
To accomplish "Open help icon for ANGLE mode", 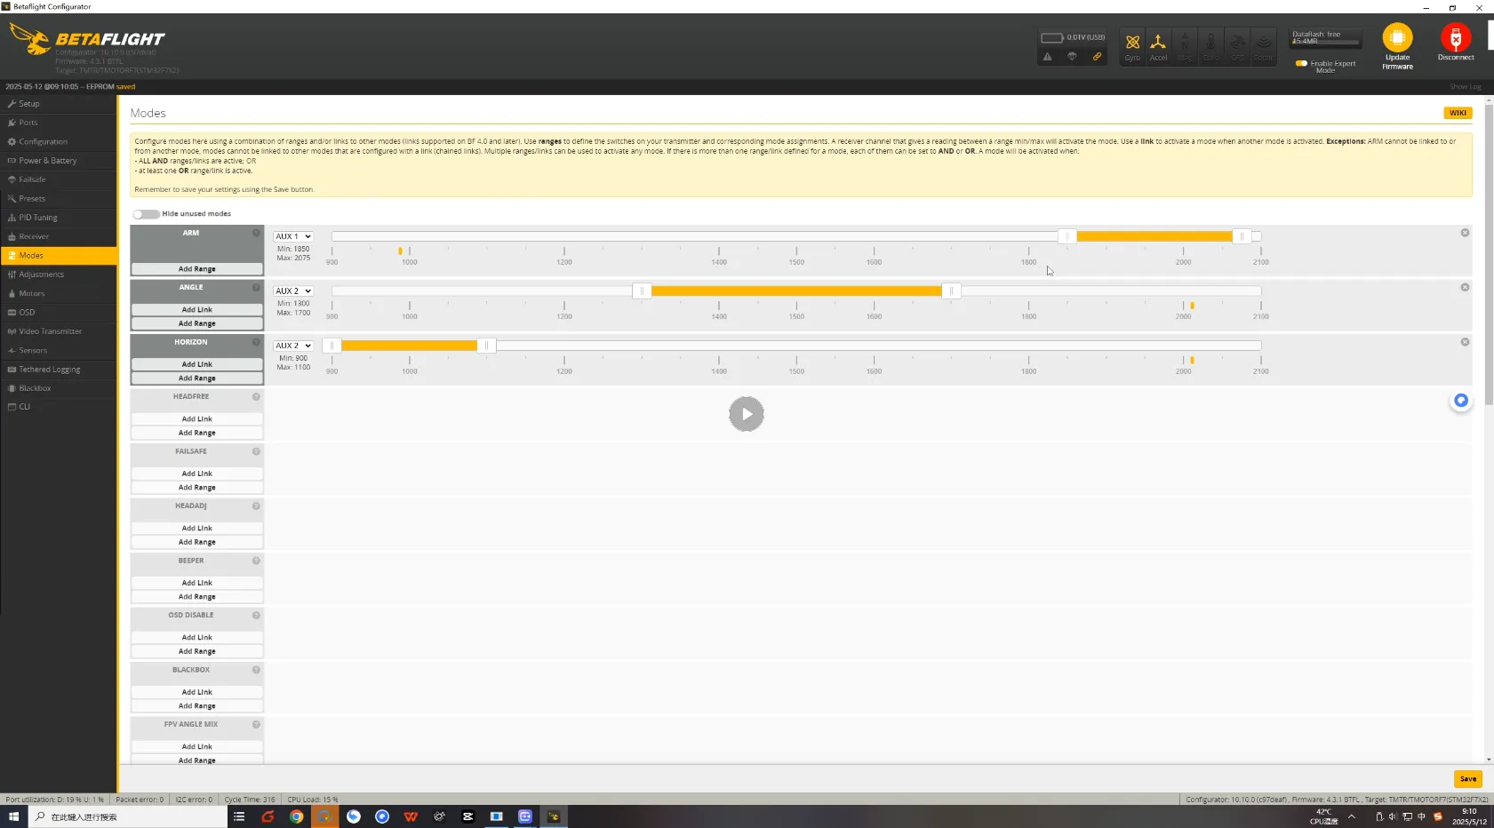I will tap(256, 287).
